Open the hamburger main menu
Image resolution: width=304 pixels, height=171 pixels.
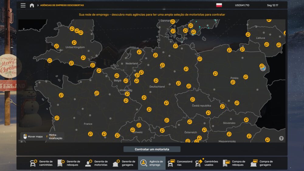click(23, 5)
